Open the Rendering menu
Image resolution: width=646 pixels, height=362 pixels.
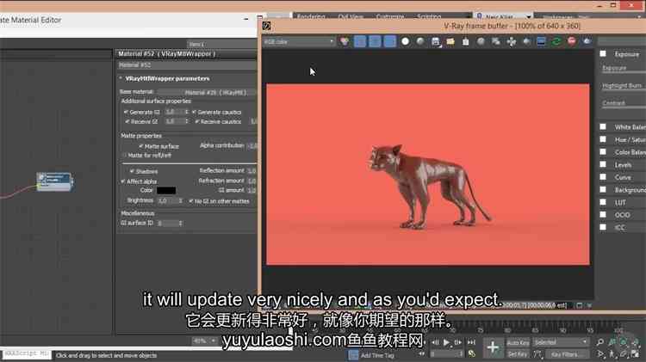tap(311, 17)
